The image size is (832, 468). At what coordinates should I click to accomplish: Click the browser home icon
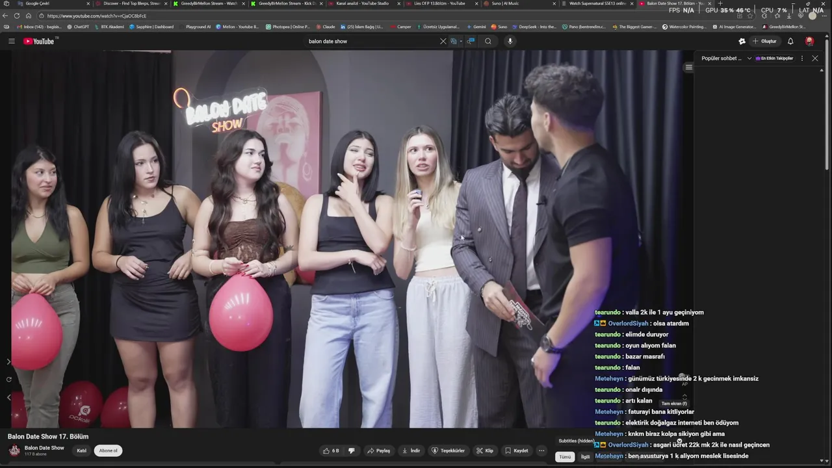(x=28, y=16)
